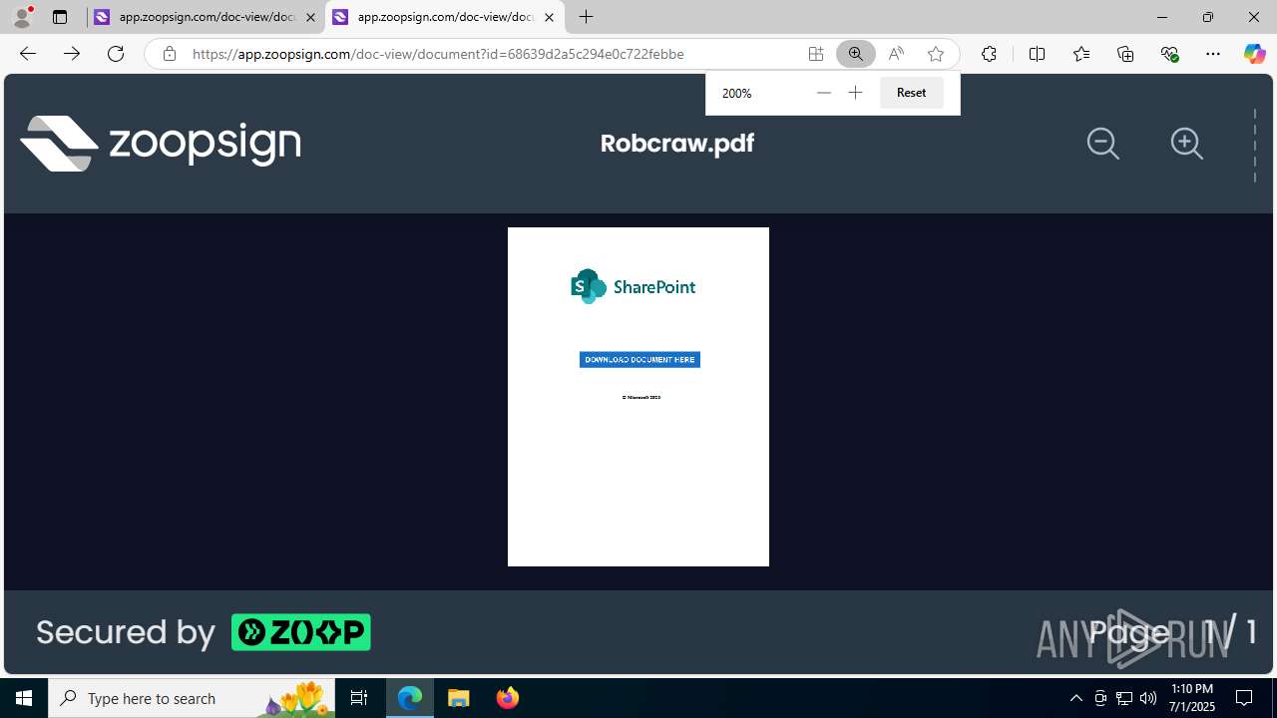The width and height of the screenshot is (1277, 718).
Task: Go back to previous page
Action: coord(28,54)
